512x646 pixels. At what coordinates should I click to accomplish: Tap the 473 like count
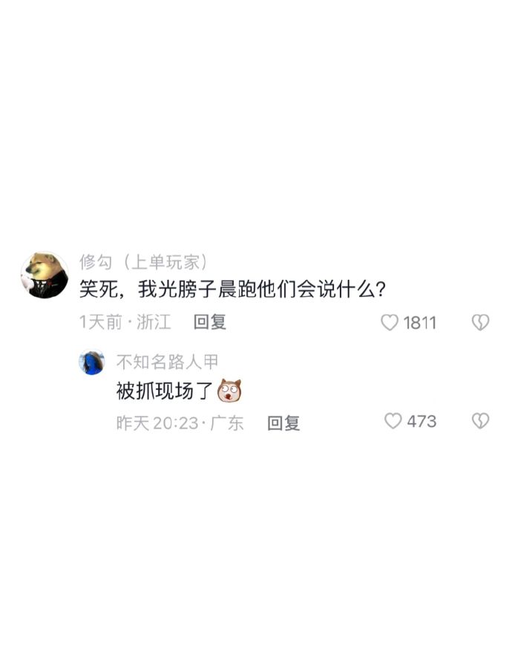tap(422, 422)
